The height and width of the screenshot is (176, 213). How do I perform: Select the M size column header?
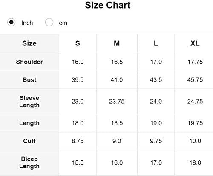117,43
